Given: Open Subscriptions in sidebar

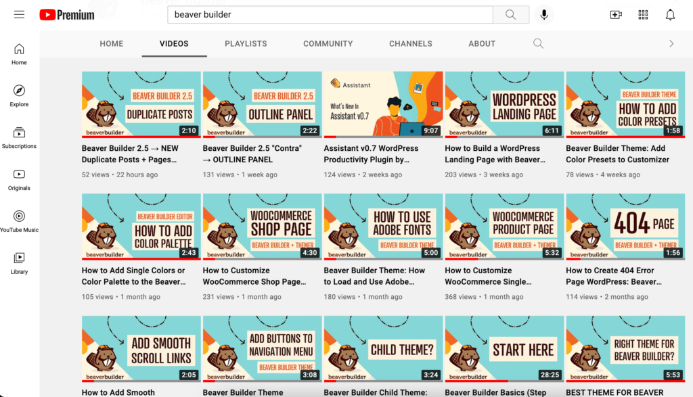Looking at the screenshot, I should click(x=19, y=138).
